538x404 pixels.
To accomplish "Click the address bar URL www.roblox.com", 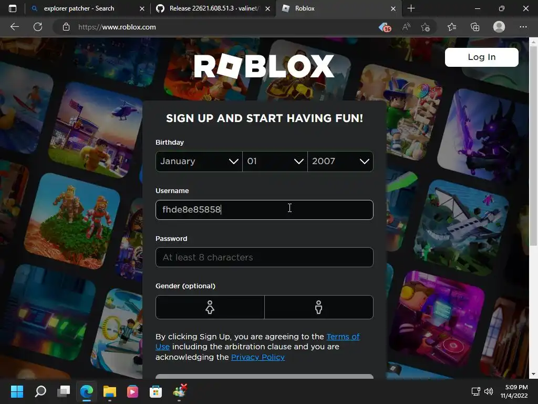I will [117, 27].
